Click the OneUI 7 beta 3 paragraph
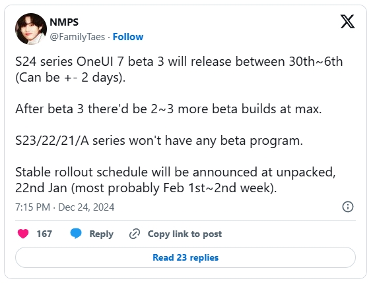The height and width of the screenshot is (287, 373). click(x=179, y=70)
